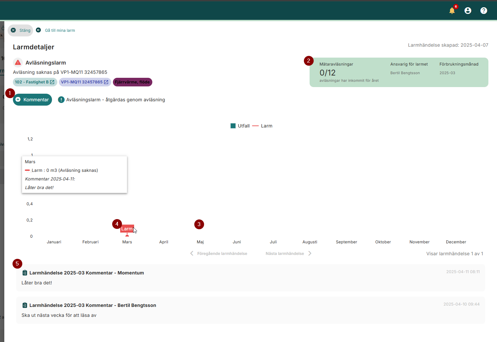Click the left chevron for previous alarm event
This screenshot has width=497, height=342.
192,253
